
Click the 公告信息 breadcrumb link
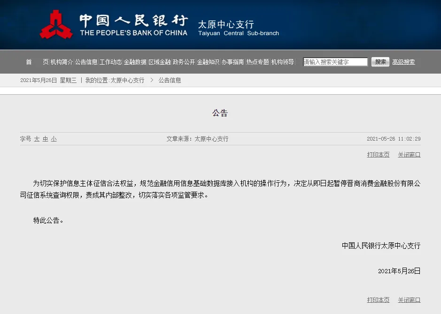coord(170,80)
